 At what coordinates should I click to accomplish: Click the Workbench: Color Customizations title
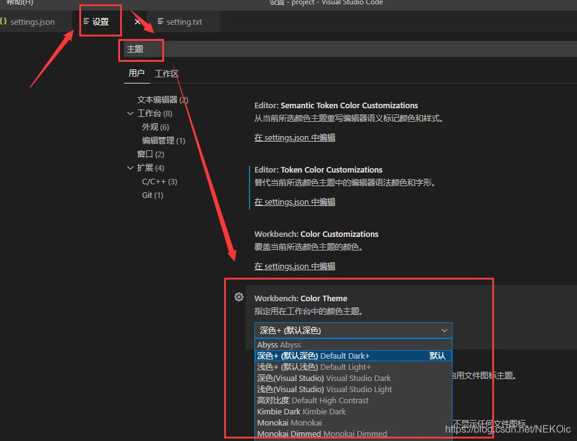(x=316, y=234)
